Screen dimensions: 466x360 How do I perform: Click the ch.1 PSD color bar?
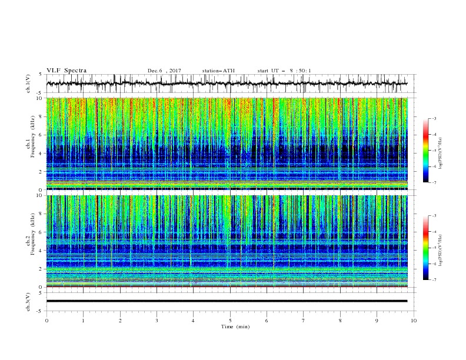[x=425, y=151]
